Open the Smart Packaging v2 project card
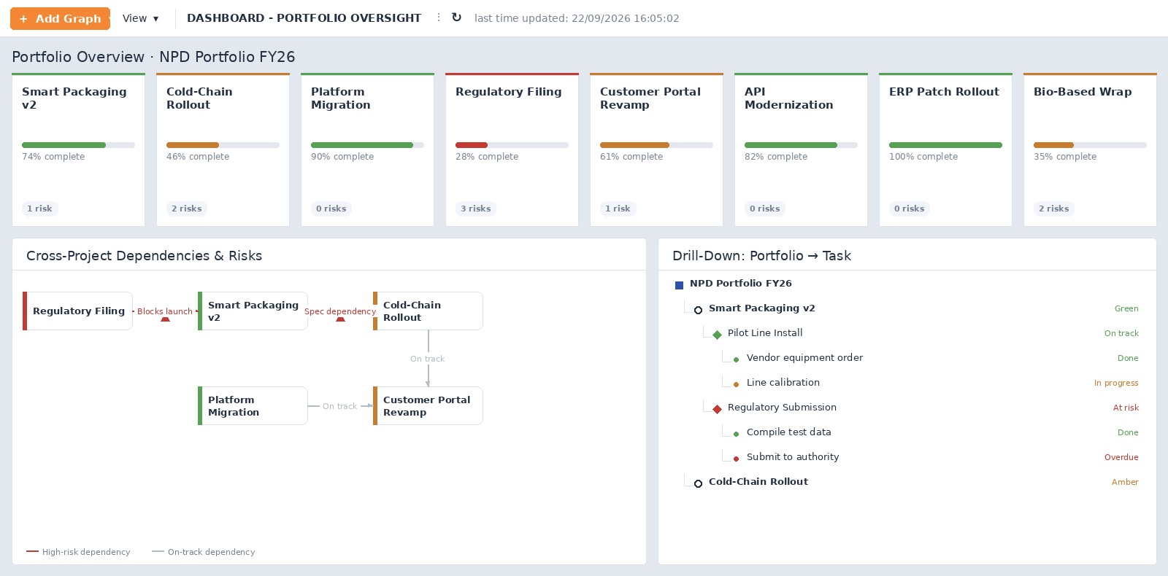This screenshot has height=576, width=1168. click(78, 149)
